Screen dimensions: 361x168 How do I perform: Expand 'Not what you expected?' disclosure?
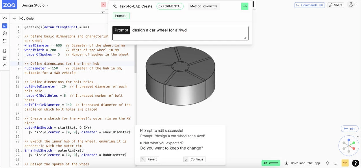(x=162, y=143)
